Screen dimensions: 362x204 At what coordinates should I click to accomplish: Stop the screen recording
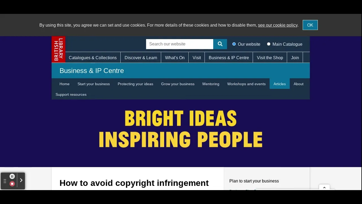12,184
